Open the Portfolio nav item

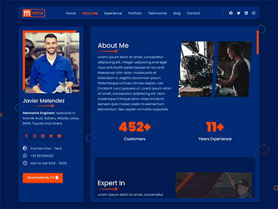click(135, 13)
